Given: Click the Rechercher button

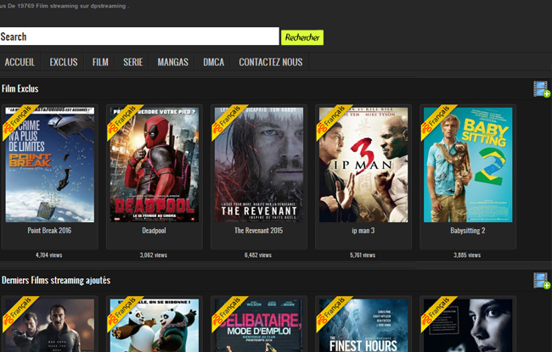Looking at the screenshot, I should [x=302, y=37].
